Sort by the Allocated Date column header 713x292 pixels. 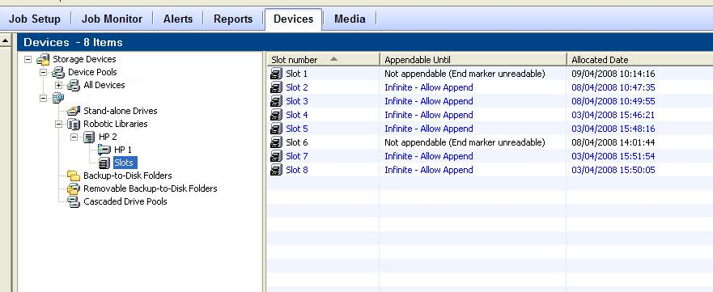pyautogui.click(x=640, y=60)
